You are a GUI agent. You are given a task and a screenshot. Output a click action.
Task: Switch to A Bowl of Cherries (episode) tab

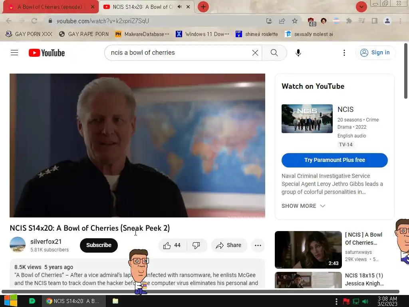[x=50, y=7]
